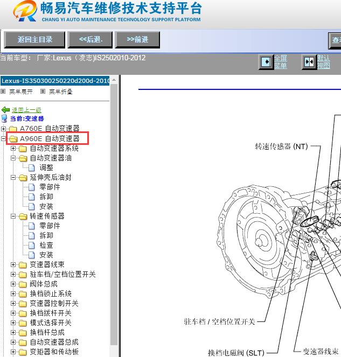This screenshot has width=341, height=357.
Task: Expand the A760E 自动变速器 node
Action: coord(3,129)
